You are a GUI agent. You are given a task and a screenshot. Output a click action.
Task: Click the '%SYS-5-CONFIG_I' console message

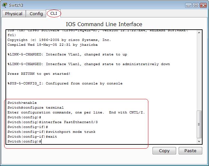65,83
